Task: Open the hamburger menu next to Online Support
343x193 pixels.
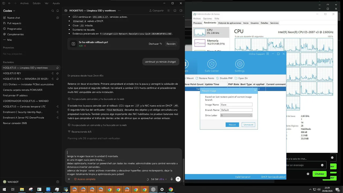Action: [267, 54]
